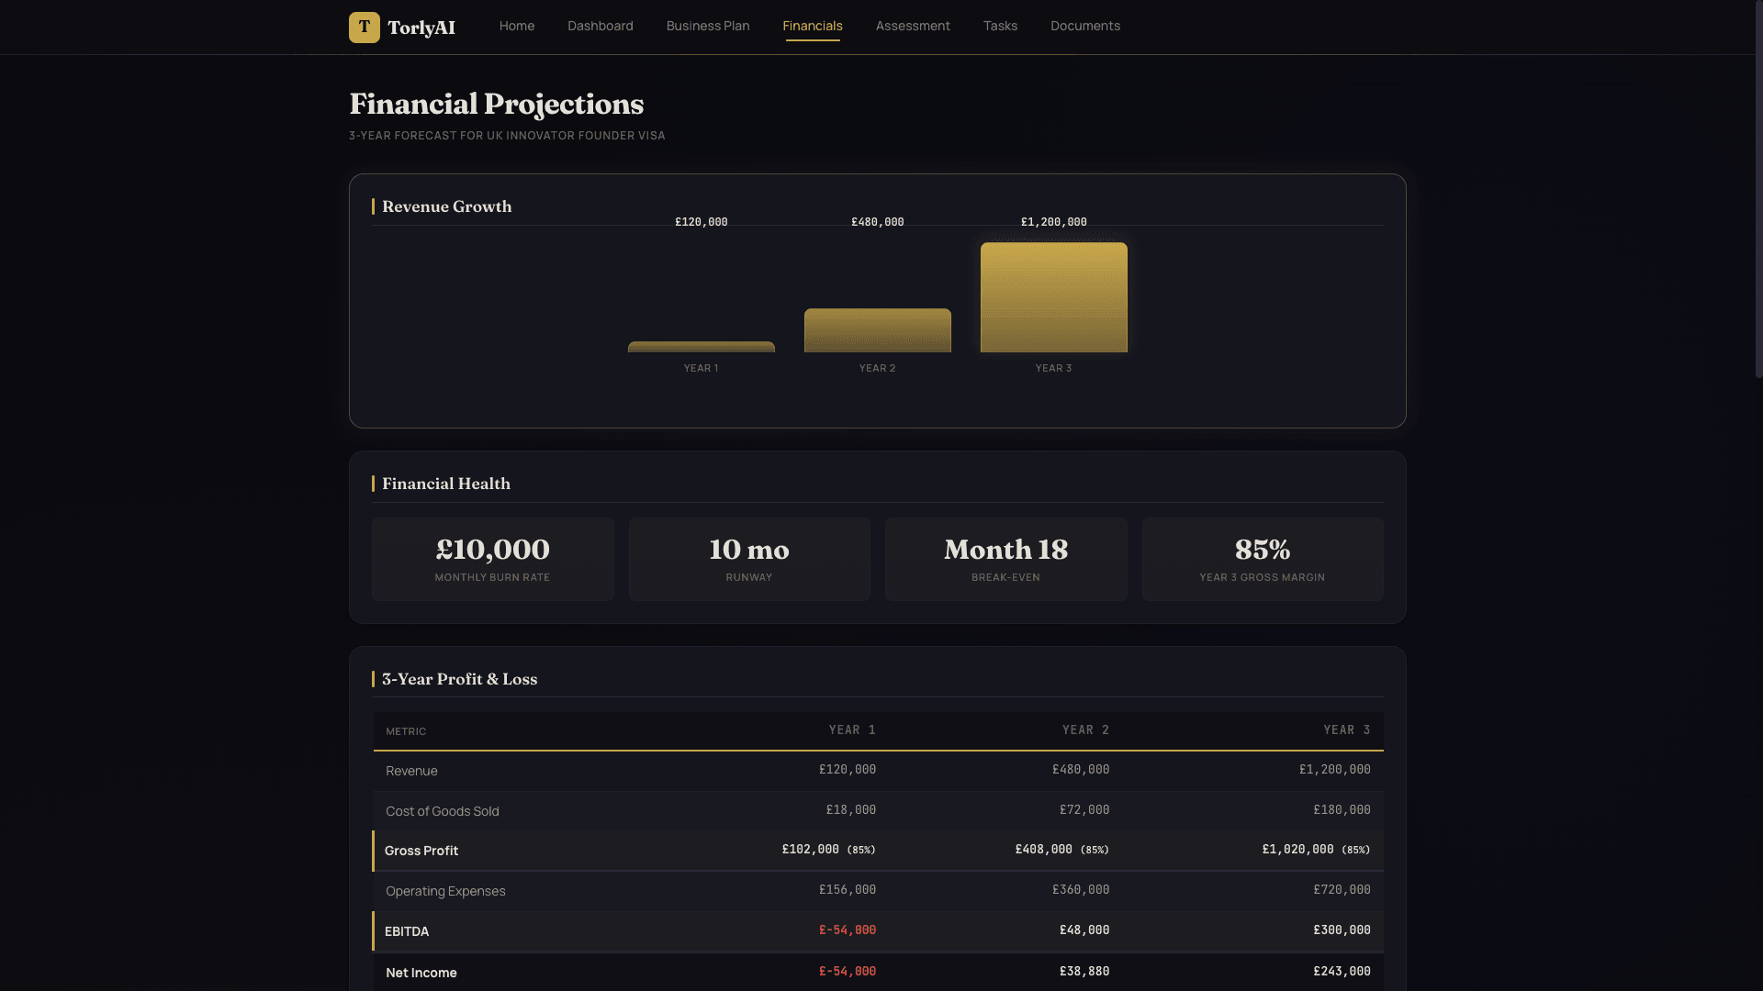This screenshot has width=1763, height=991.
Task: Open the Home navigation item
Action: point(516,26)
